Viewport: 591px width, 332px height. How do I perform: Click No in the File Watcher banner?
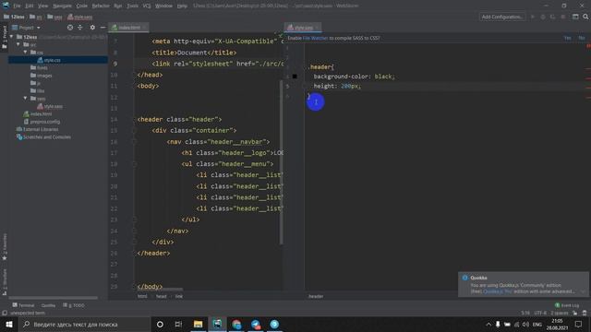coord(581,38)
